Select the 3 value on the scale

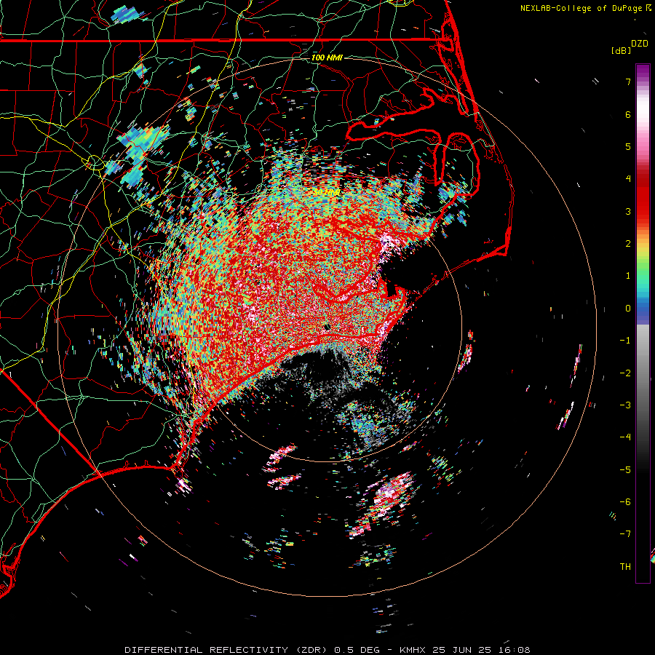point(628,211)
